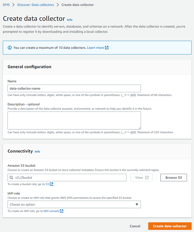Click the Browse S3 button

[173, 177]
